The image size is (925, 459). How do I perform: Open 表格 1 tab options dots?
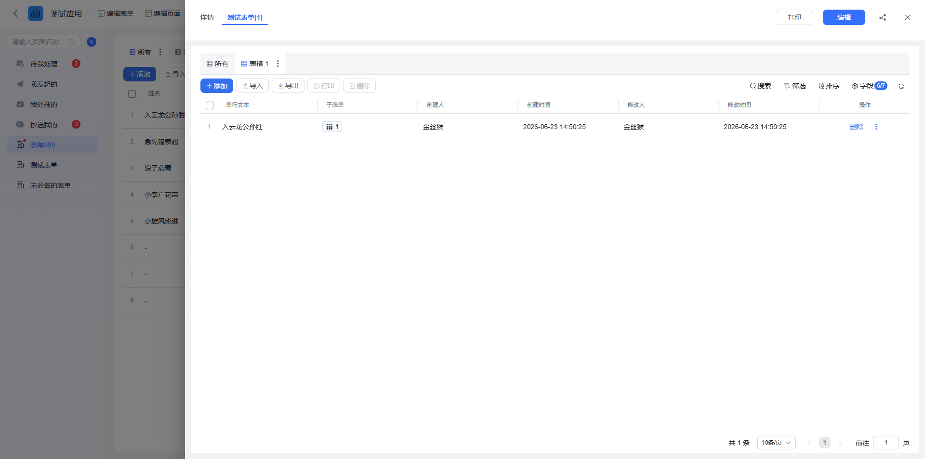pos(277,64)
